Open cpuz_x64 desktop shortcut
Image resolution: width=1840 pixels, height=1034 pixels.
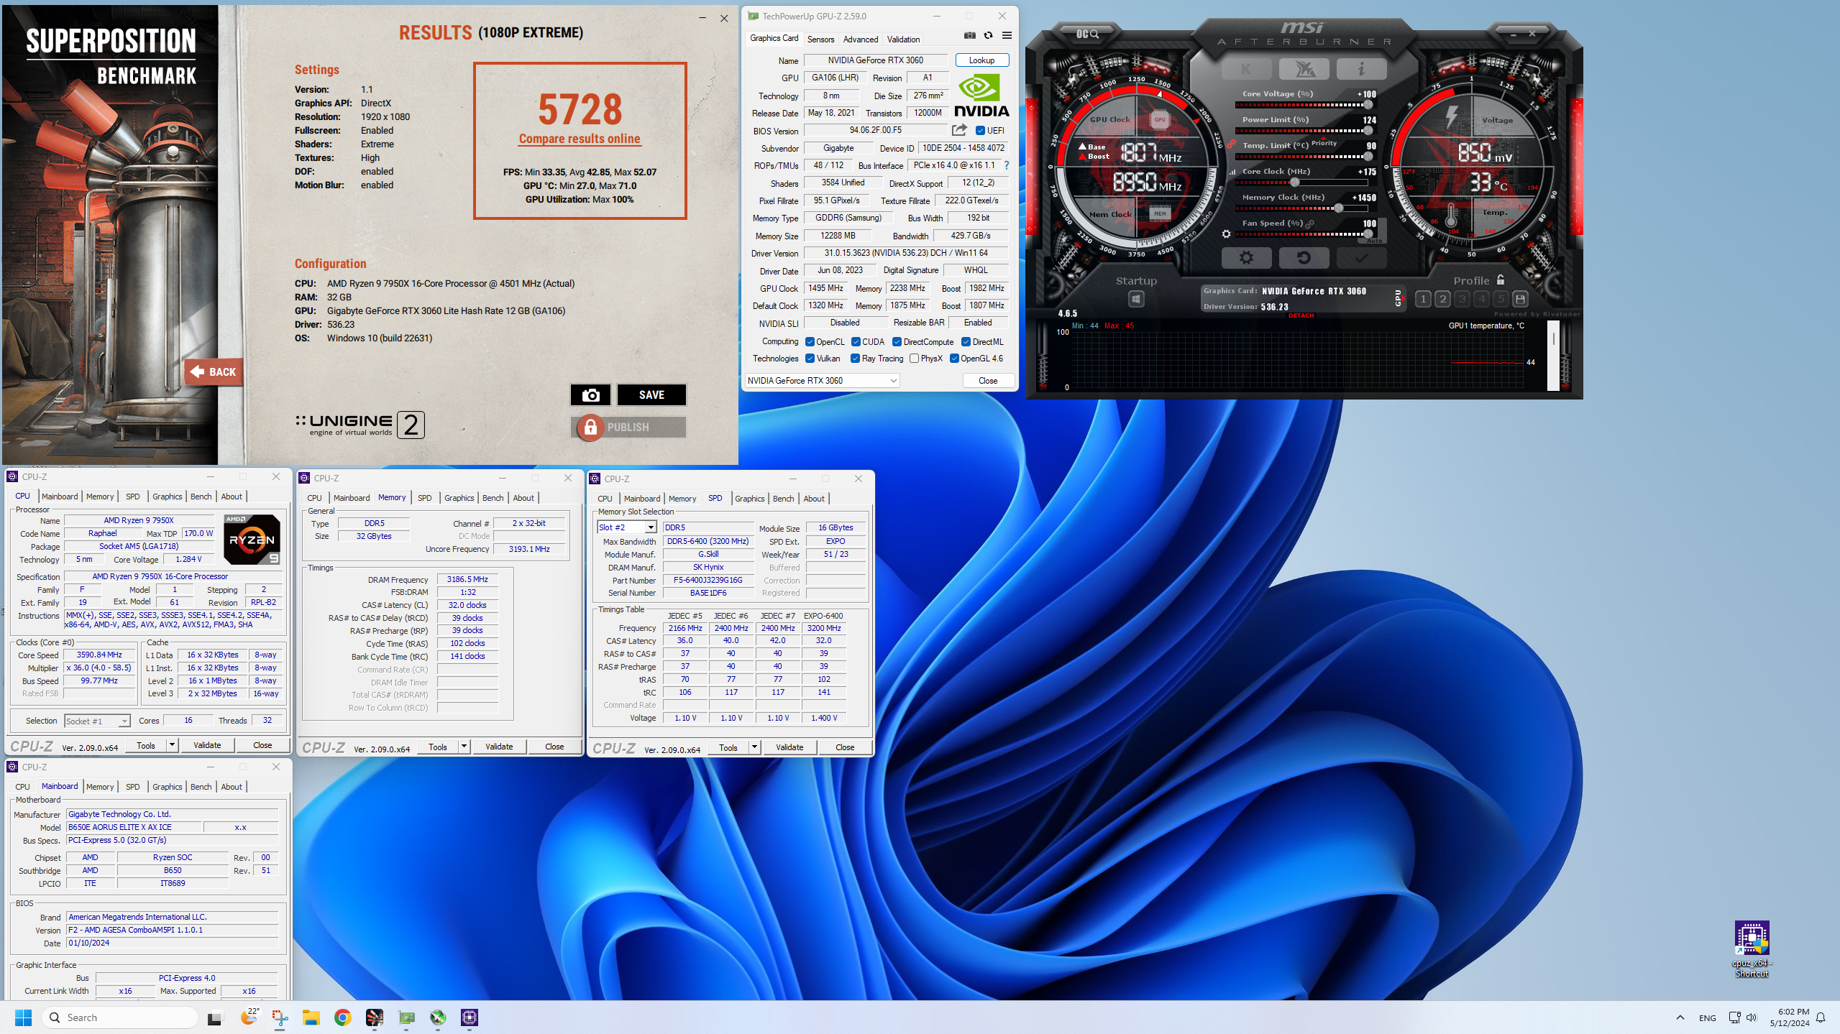1752,948
